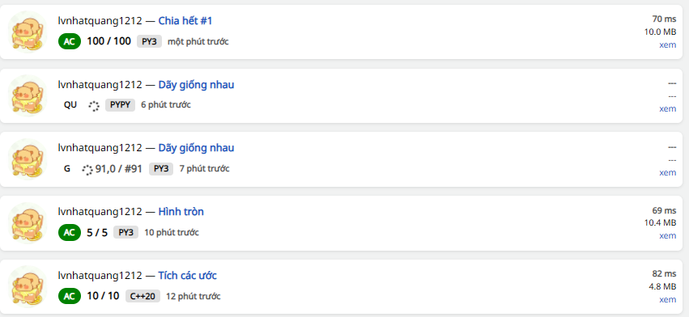
Task: View the 69 ms Hình tròn submission via xem
Action: (667, 236)
